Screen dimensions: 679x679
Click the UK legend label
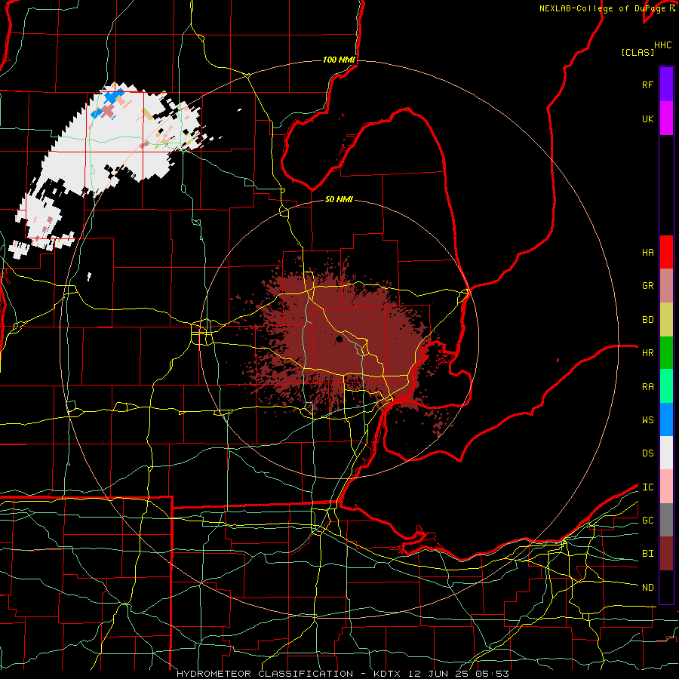647,119
